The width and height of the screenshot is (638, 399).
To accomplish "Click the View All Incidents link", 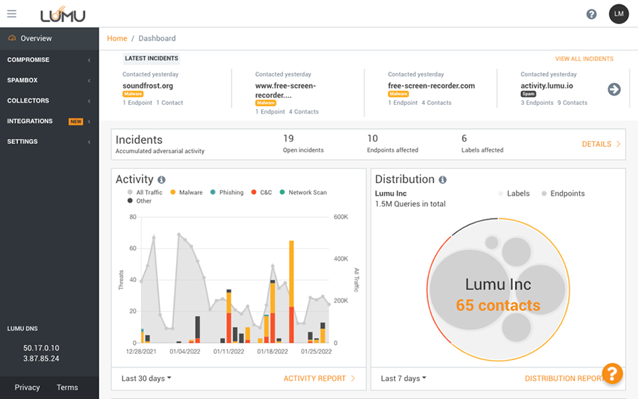I will point(584,59).
